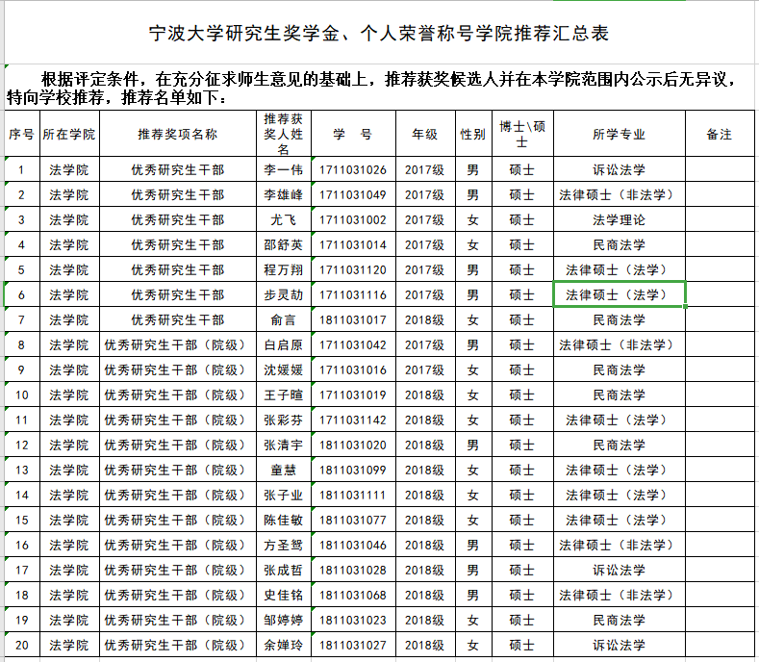Click the cell with name 白启原
The height and width of the screenshot is (662, 759).
click(x=284, y=344)
